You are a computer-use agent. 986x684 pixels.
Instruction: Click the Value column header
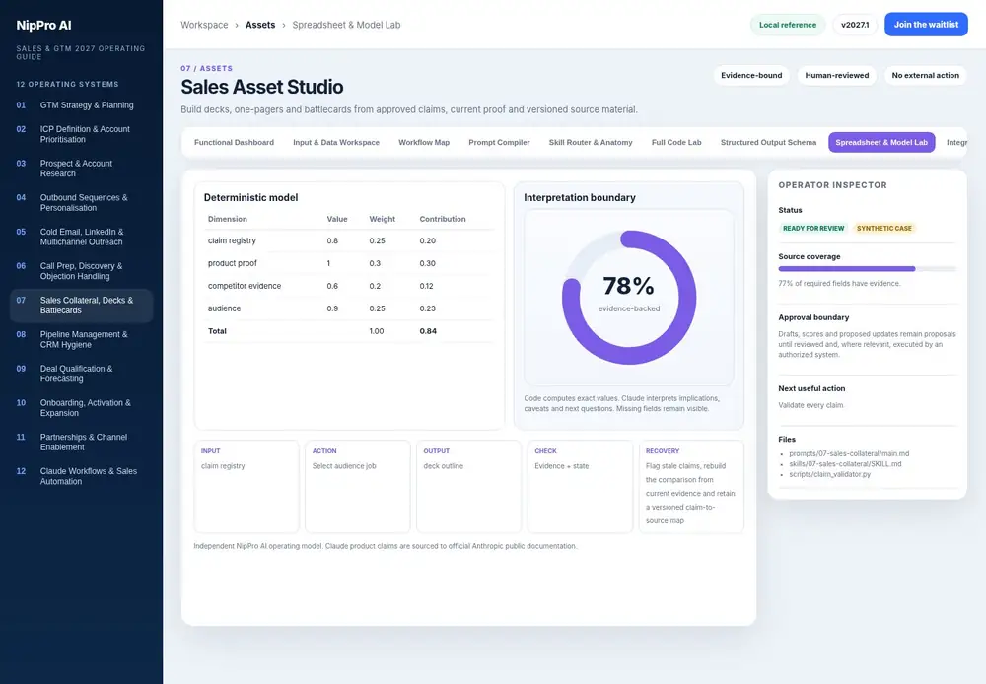337,219
